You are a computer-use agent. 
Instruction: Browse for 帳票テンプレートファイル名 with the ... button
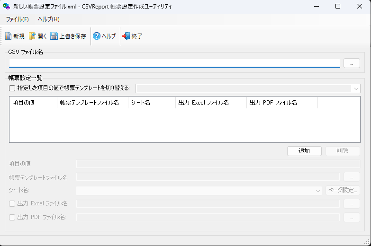352,177
